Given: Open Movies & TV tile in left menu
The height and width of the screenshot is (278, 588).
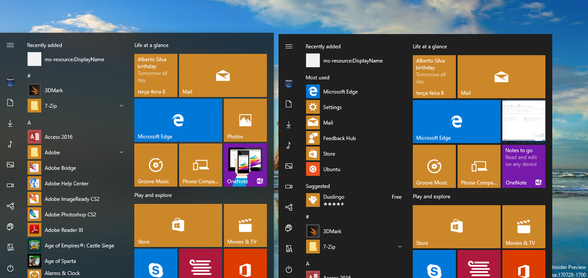Looking at the screenshot, I should tap(245, 226).
